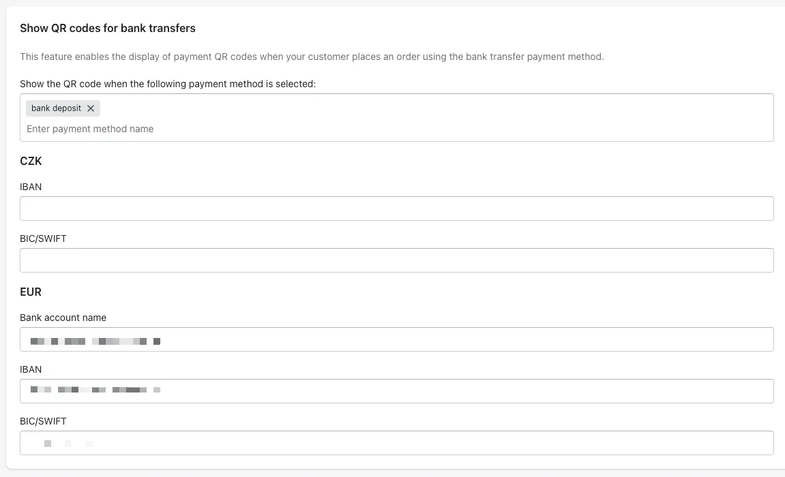
Task: Click the EUR IBAN input box
Action: click(397, 391)
